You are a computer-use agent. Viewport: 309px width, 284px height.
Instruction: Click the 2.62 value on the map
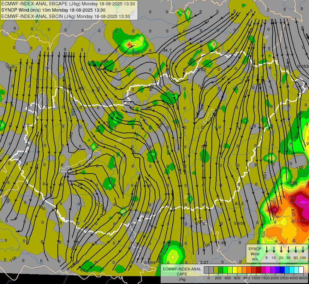point(202,69)
